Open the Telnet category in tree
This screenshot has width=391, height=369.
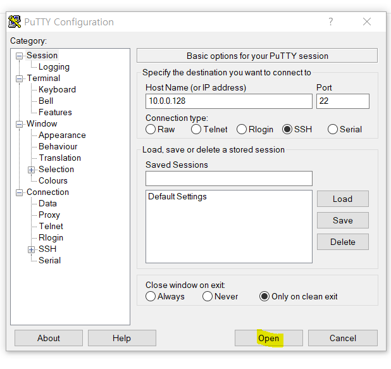(x=51, y=227)
